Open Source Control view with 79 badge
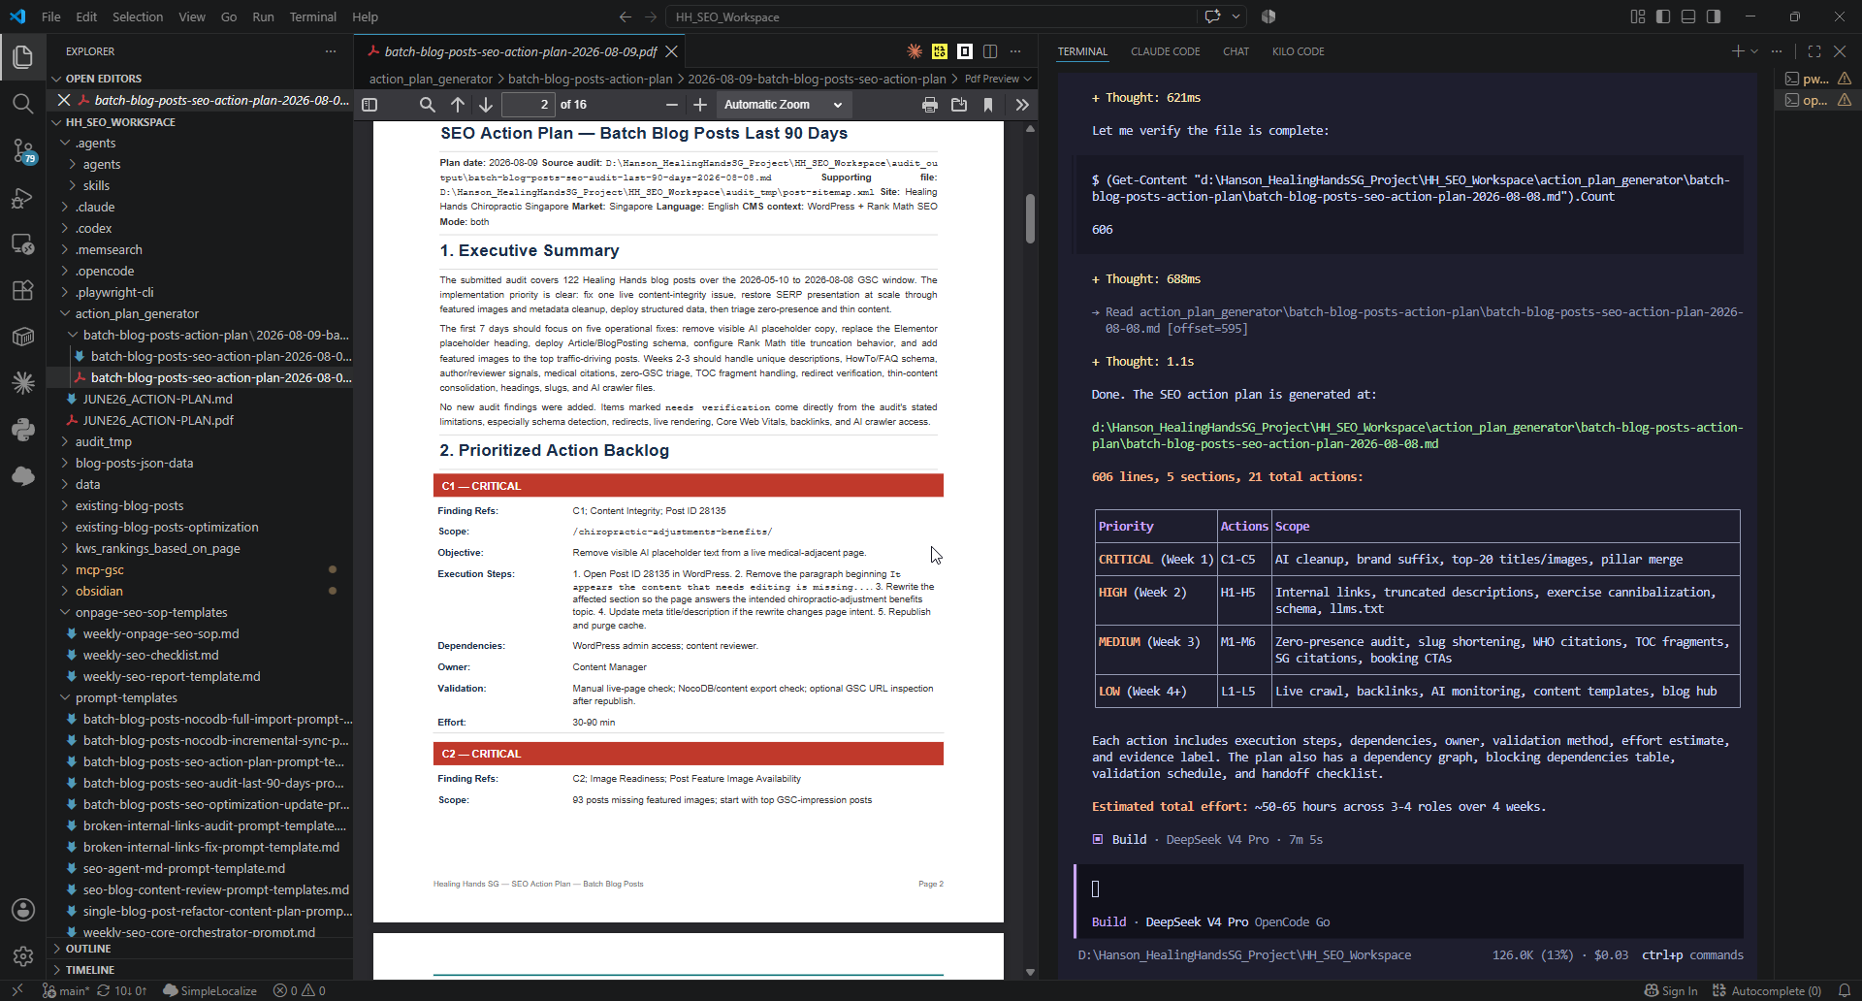This screenshot has height=1001, width=1862. coord(23,150)
